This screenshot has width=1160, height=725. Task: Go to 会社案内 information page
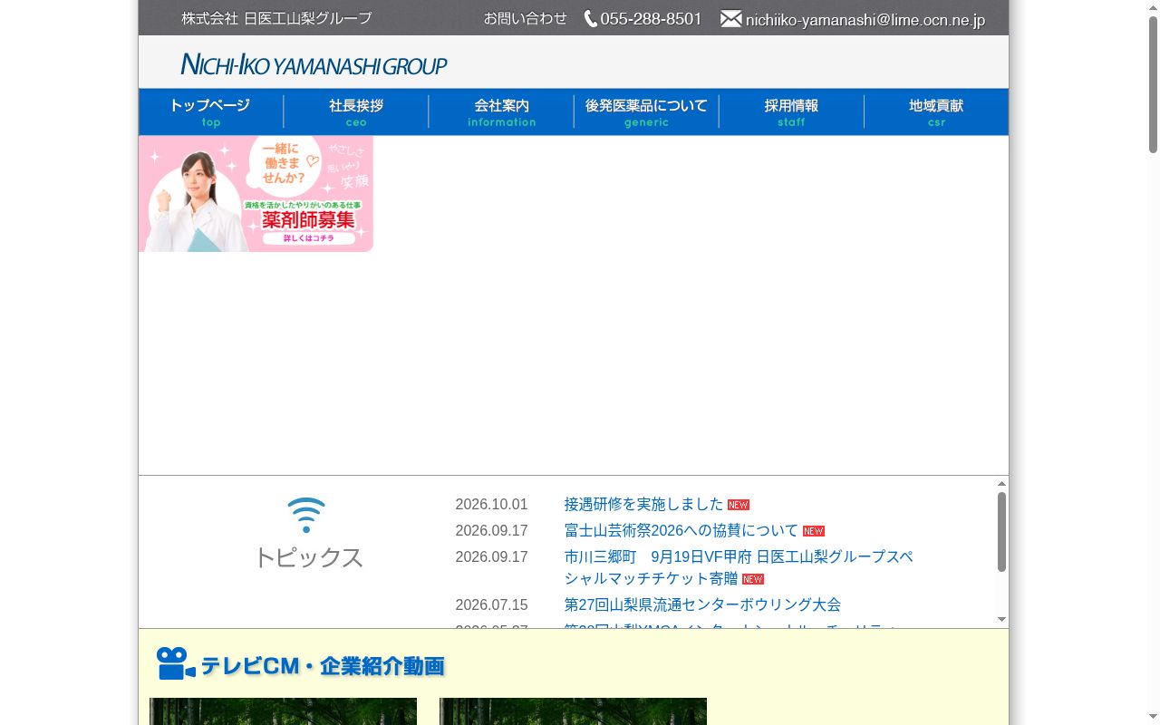pos(501,111)
